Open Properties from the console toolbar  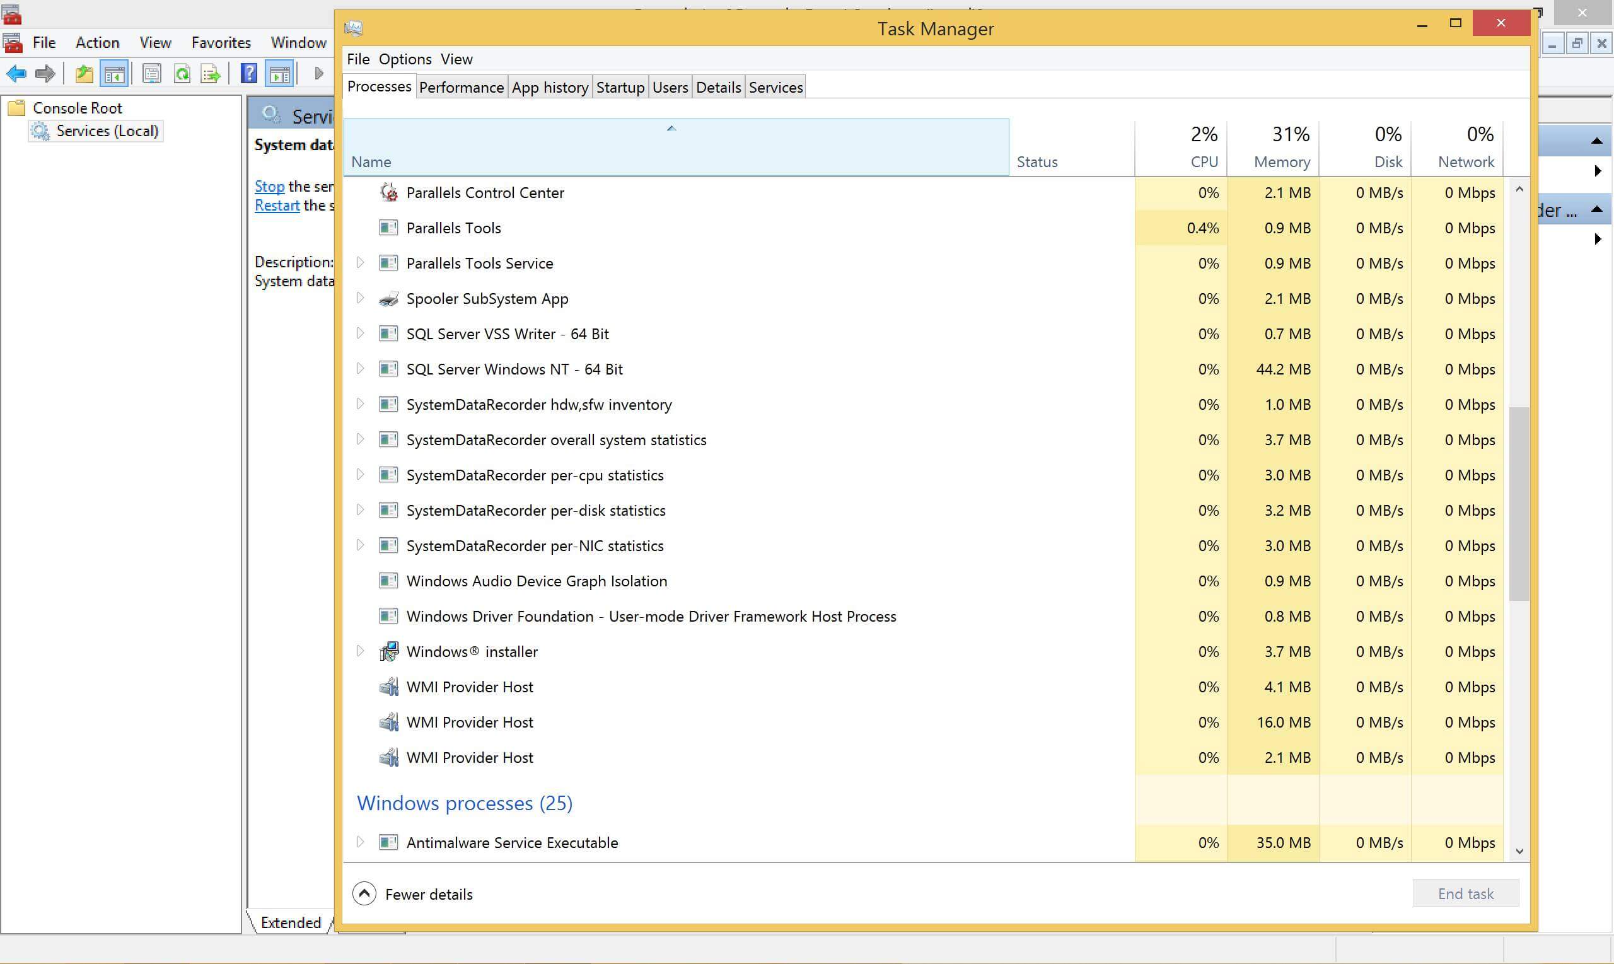pyautogui.click(x=151, y=73)
